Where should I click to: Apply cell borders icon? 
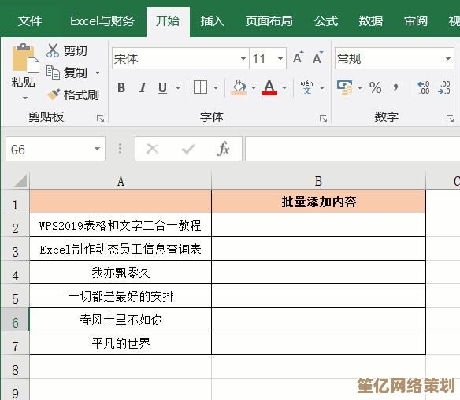(x=201, y=87)
